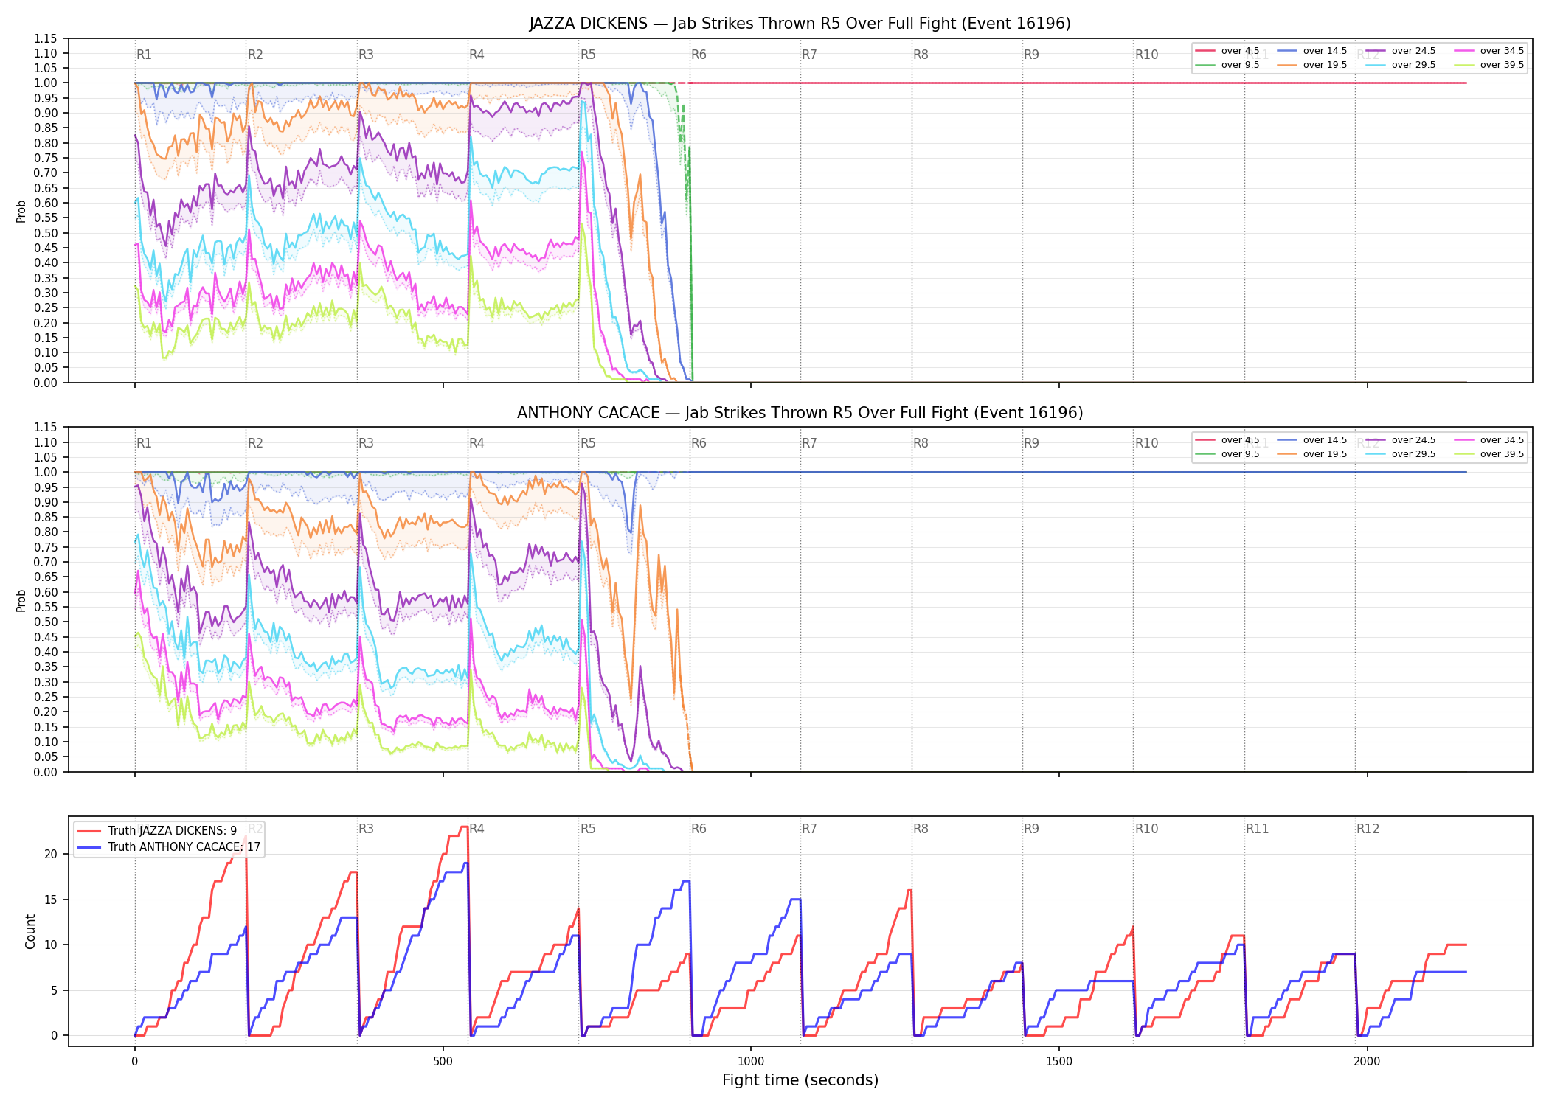Click R6 round label in Dickens chart

coord(699,55)
